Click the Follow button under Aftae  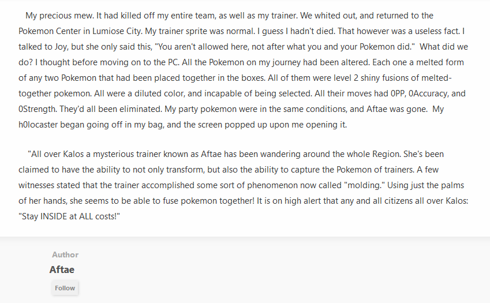[65, 288]
